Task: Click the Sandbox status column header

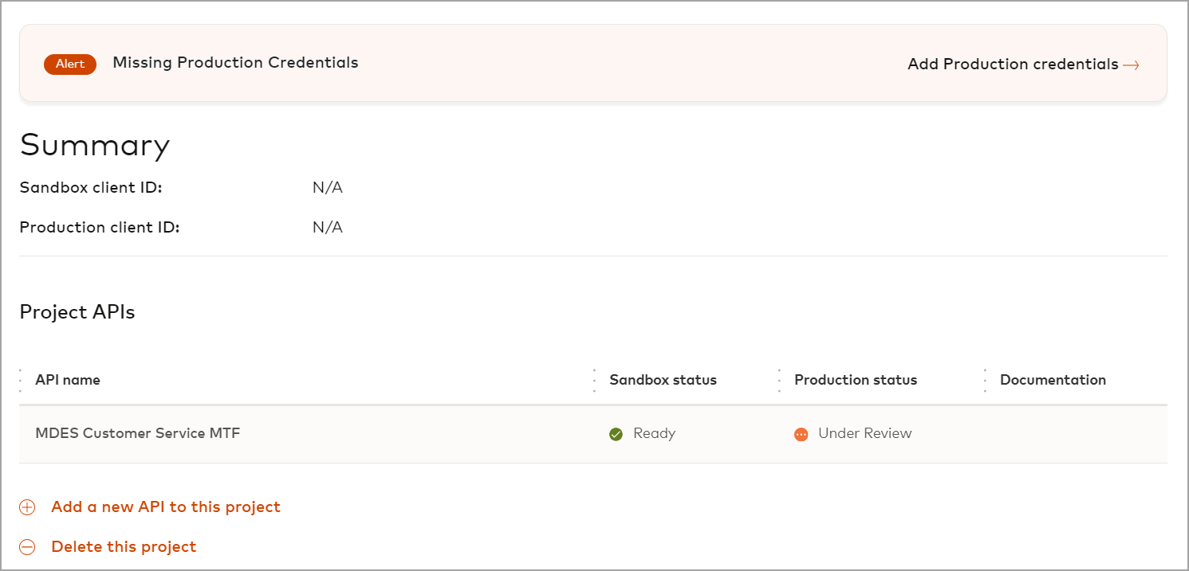Action: coord(663,380)
